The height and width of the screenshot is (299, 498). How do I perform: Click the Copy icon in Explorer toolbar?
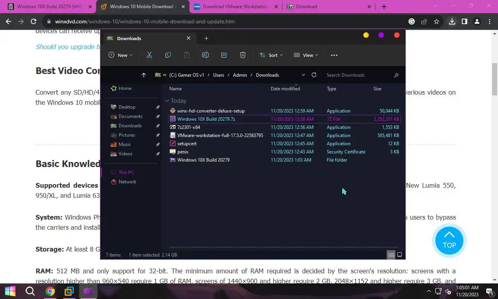(168, 55)
